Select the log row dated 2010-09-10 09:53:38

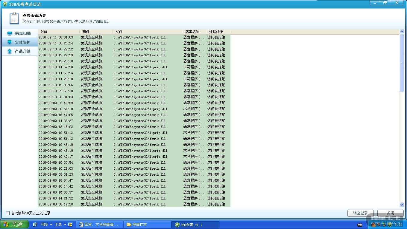(x=134, y=91)
